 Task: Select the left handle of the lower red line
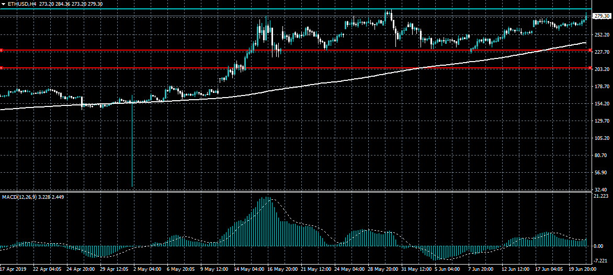[x=1, y=68]
